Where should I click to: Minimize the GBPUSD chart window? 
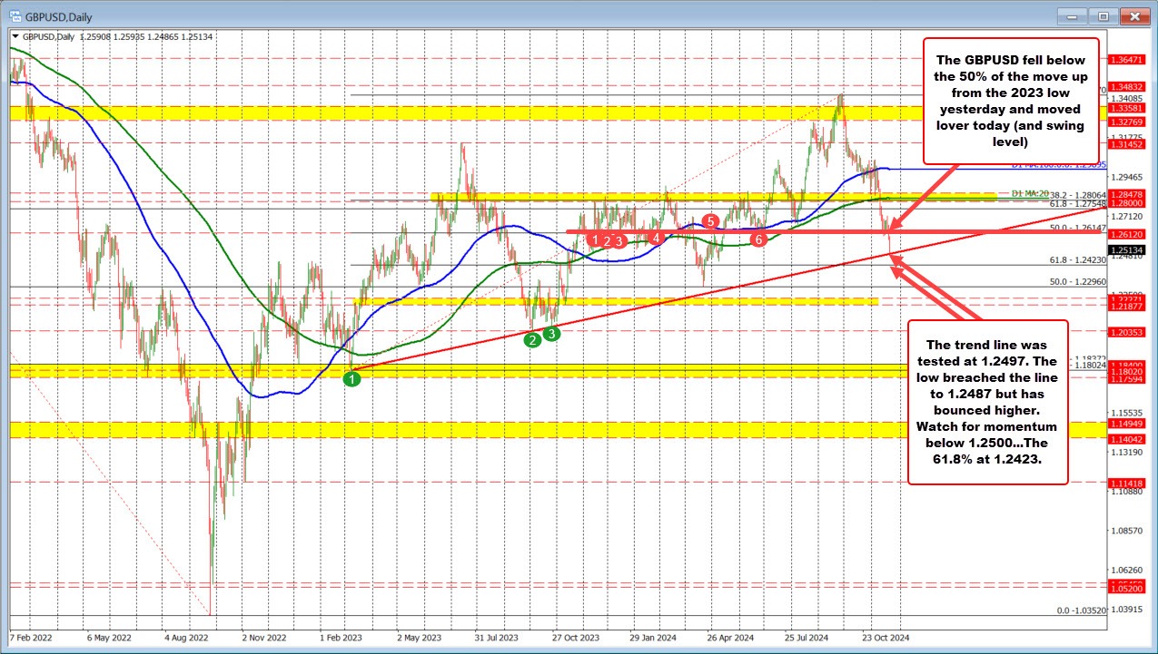(x=1071, y=15)
